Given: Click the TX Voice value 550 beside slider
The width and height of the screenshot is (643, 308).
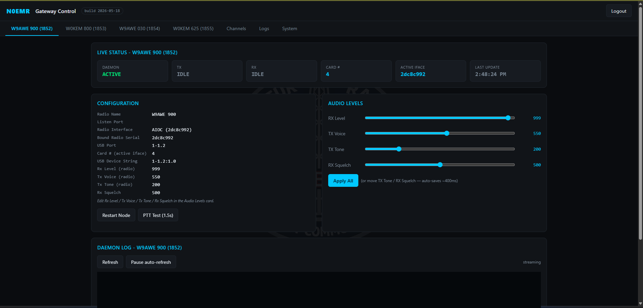Looking at the screenshot, I should click(x=537, y=134).
